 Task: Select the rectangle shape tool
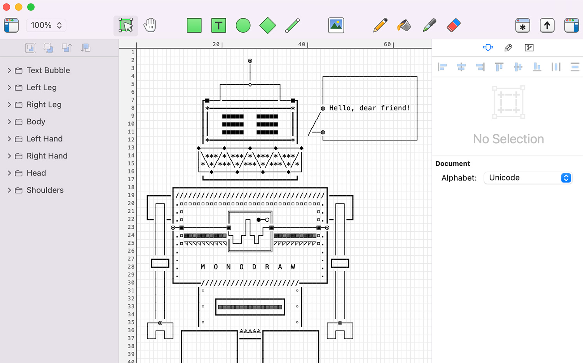[194, 26]
